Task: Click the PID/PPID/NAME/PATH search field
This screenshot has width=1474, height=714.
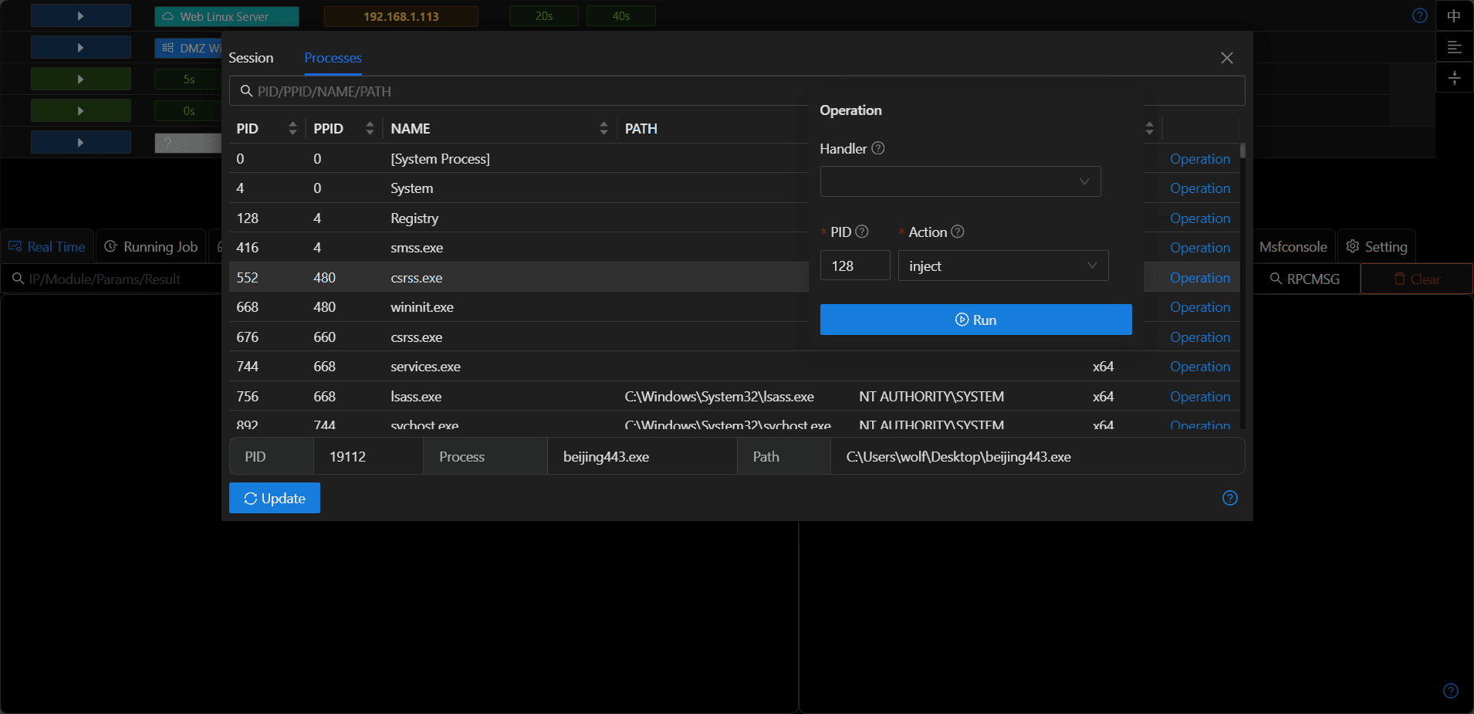Action: (737, 91)
